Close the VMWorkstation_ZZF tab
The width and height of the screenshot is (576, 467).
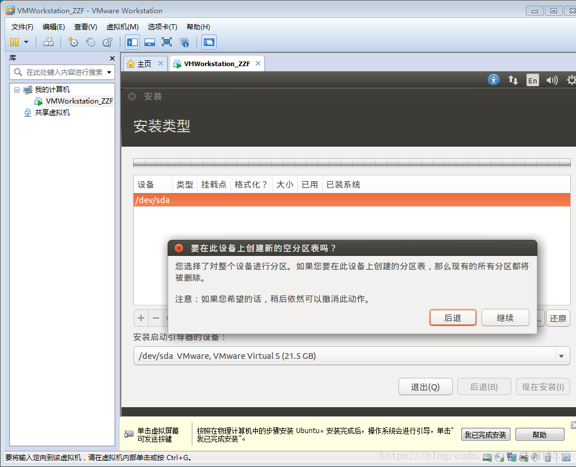click(x=258, y=63)
